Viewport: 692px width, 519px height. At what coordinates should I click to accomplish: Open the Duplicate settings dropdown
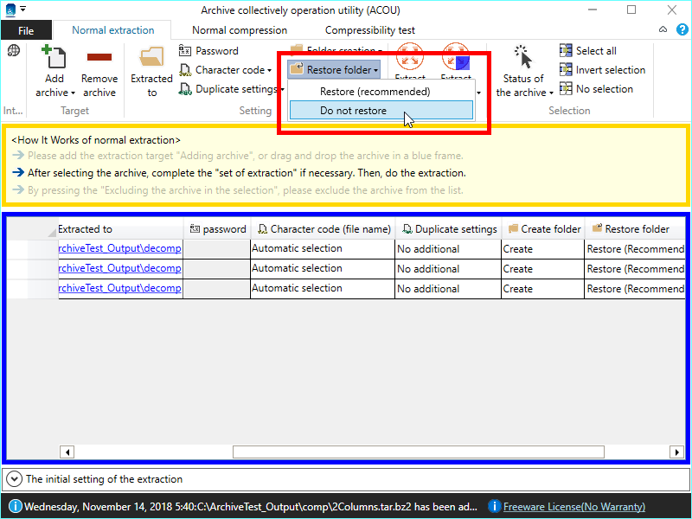coord(232,89)
